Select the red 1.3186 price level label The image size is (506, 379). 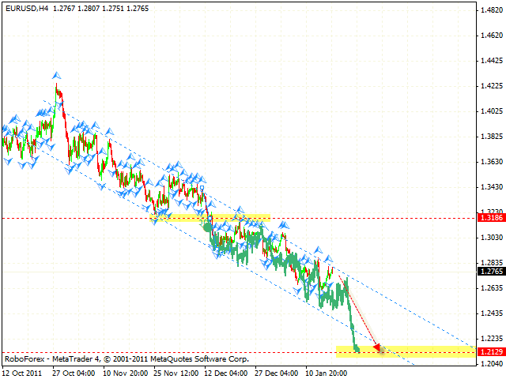489,217
